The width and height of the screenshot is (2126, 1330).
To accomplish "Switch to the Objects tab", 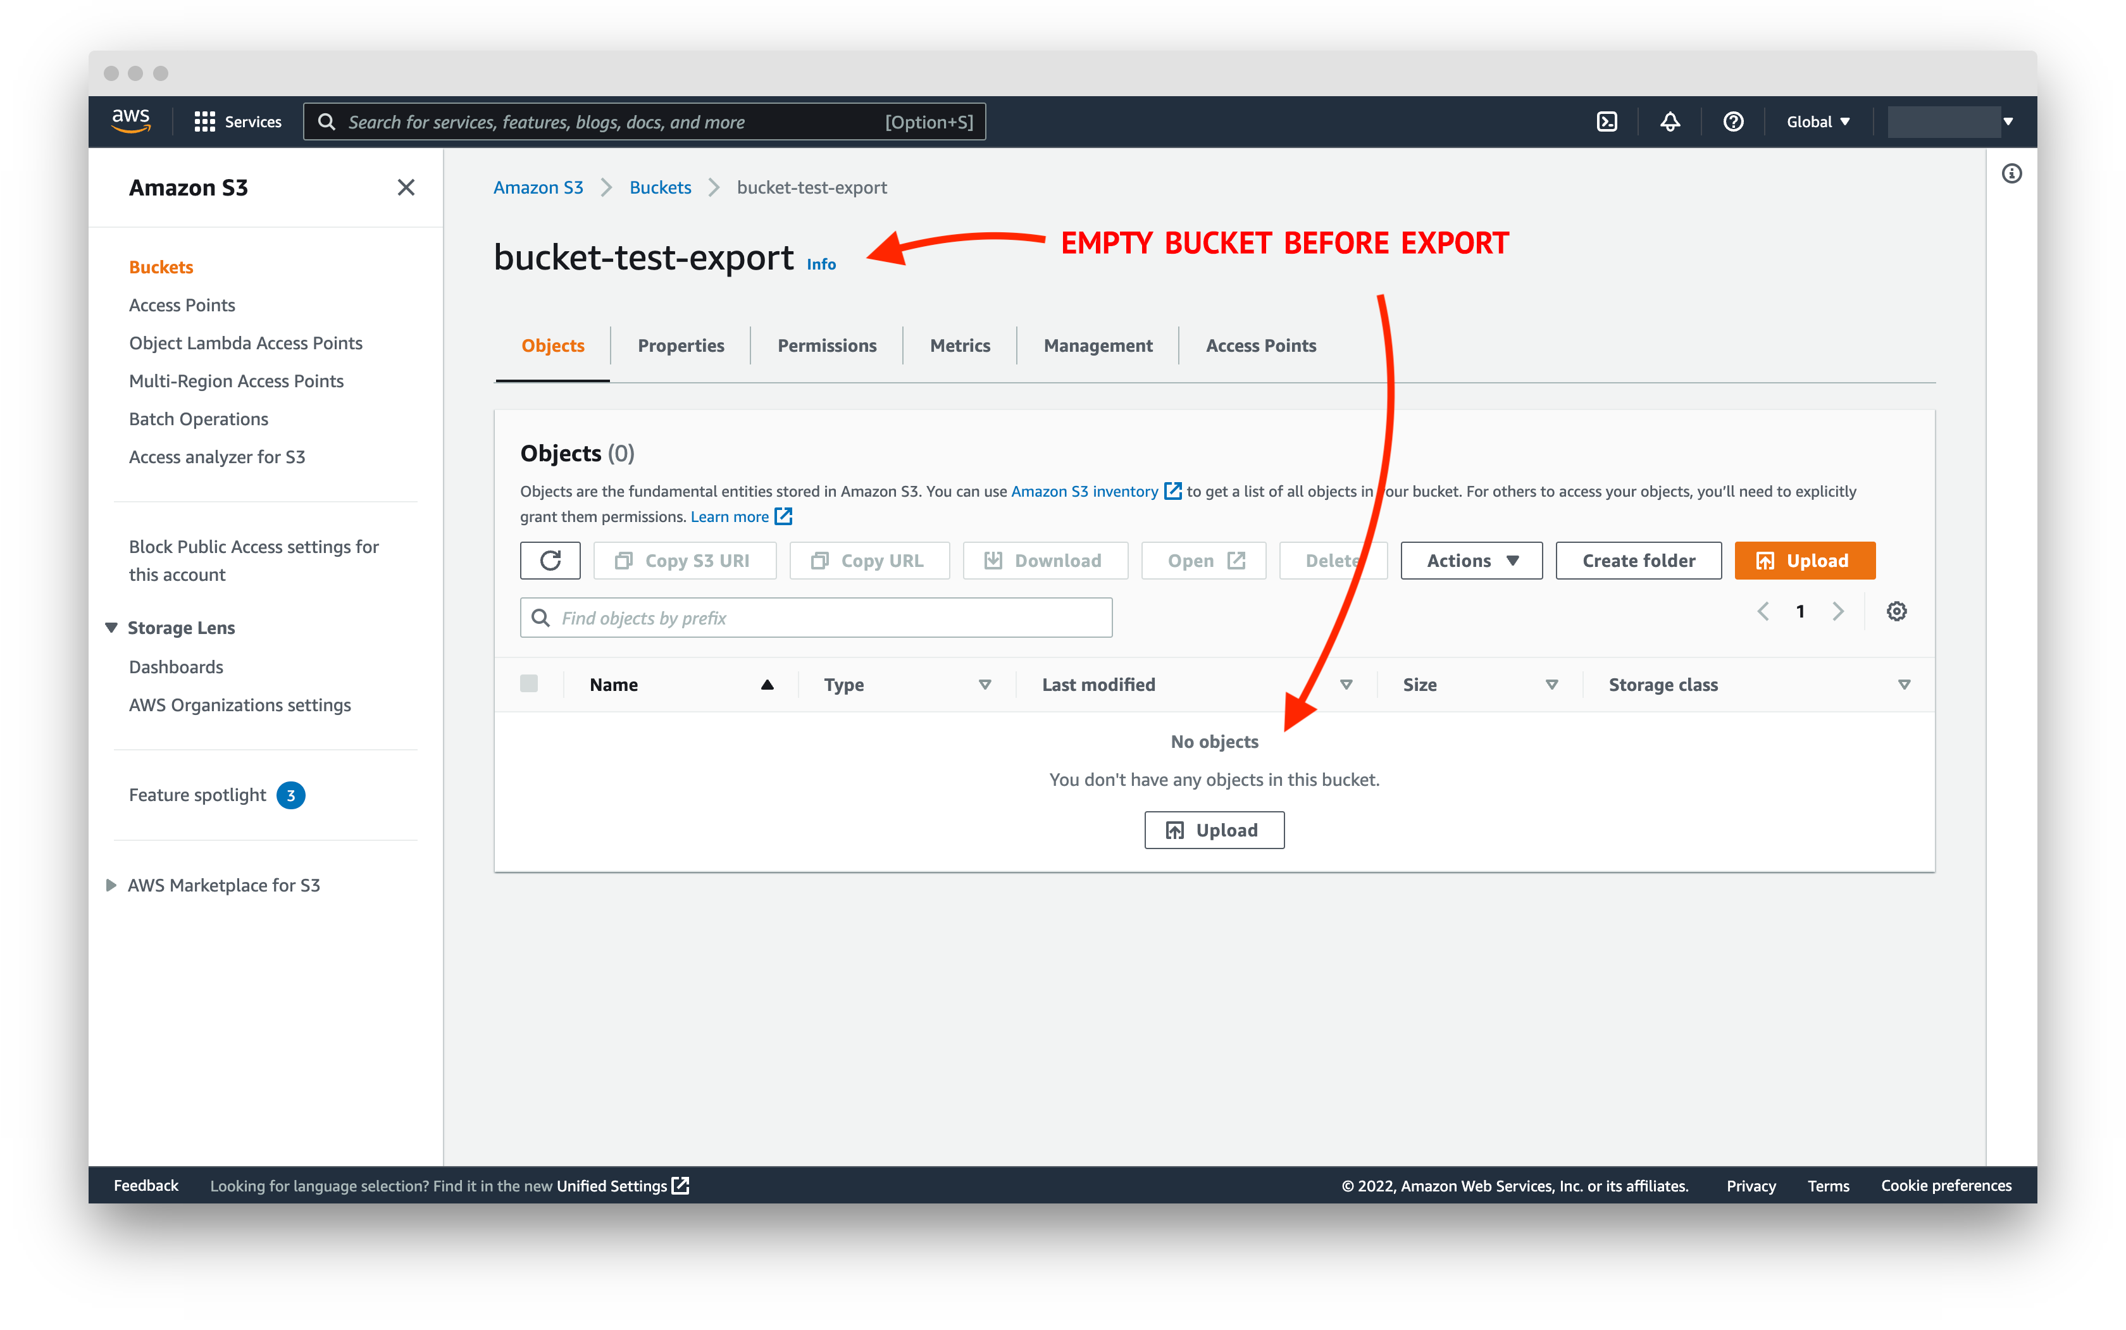I will pos(552,345).
